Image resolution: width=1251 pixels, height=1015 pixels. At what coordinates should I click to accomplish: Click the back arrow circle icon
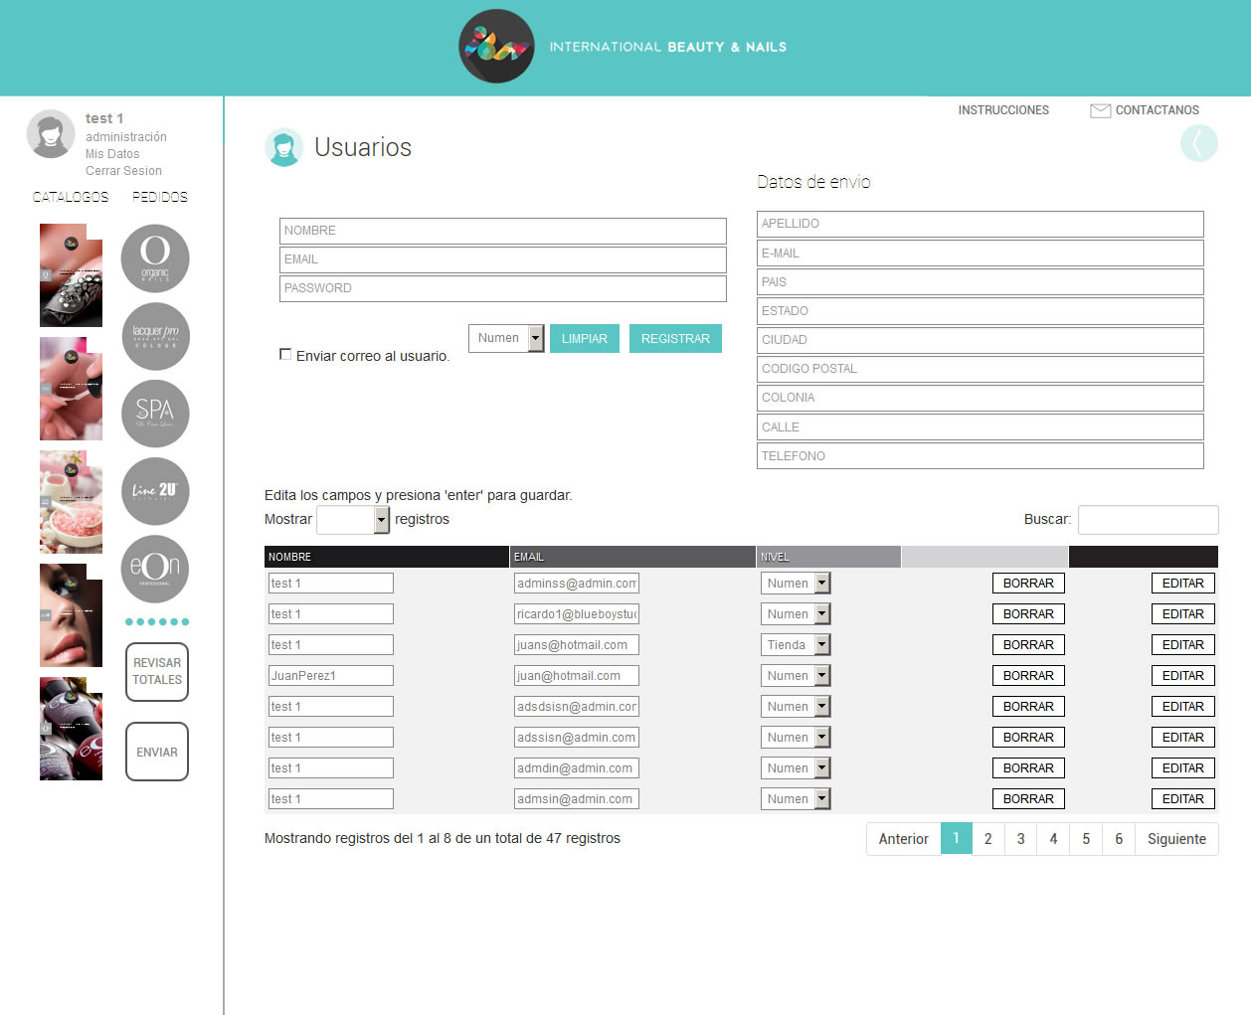pos(1198,144)
